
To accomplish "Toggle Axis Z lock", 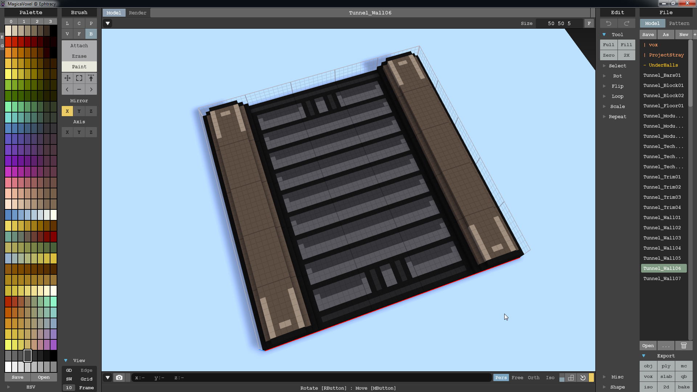I will [x=91, y=132].
